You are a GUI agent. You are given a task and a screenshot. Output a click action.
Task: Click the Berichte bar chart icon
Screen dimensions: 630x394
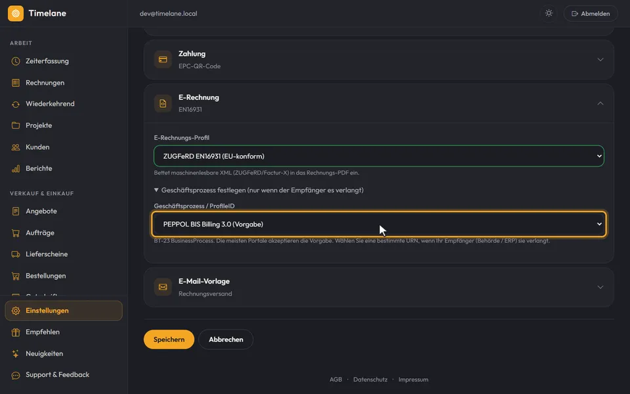[16, 169]
